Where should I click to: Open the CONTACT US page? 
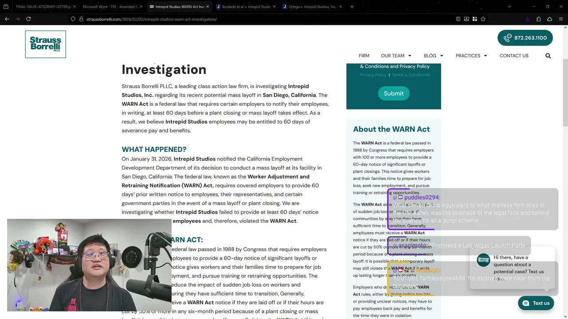point(514,56)
